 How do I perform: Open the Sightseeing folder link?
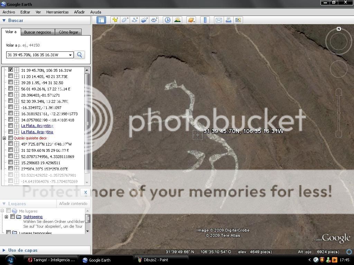[x=33, y=217]
